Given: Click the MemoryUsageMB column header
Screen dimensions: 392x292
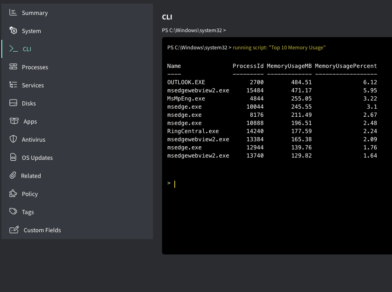Looking at the screenshot, I should [x=289, y=66].
